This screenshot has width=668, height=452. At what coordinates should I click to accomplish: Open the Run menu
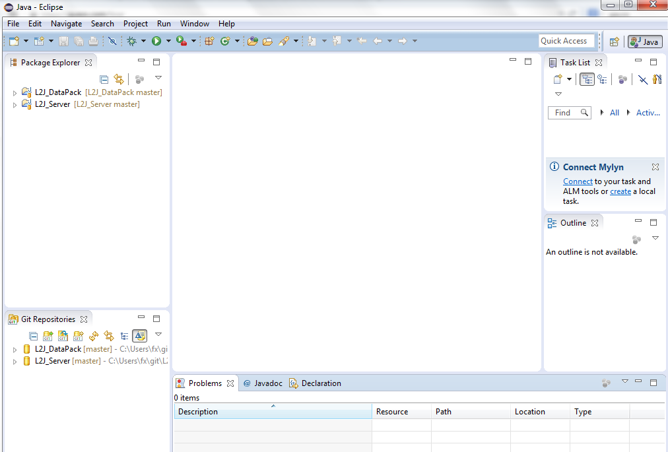click(x=164, y=24)
